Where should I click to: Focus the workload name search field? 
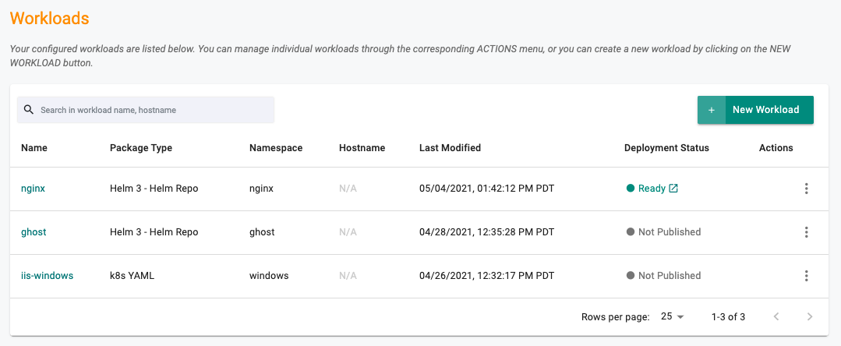tap(146, 110)
